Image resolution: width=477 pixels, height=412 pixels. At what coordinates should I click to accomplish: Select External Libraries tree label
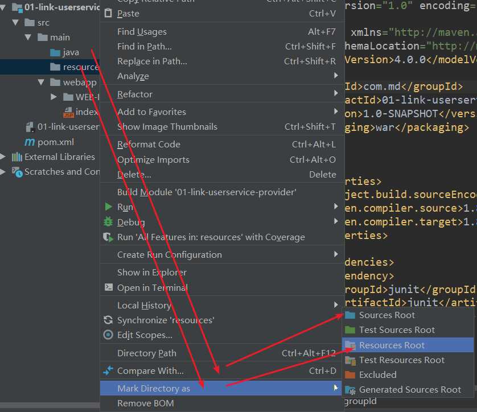(x=60, y=157)
